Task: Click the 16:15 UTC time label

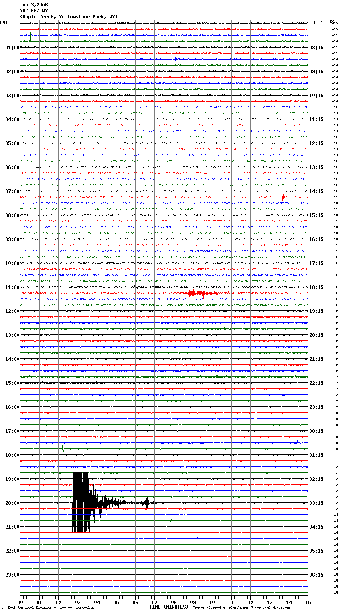Action: pyautogui.click(x=316, y=239)
